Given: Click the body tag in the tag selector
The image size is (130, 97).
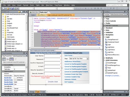Looking at the screenshot, I should [33, 15].
